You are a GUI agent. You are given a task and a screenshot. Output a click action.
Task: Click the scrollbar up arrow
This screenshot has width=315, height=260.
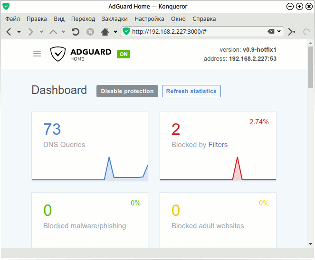click(x=310, y=43)
